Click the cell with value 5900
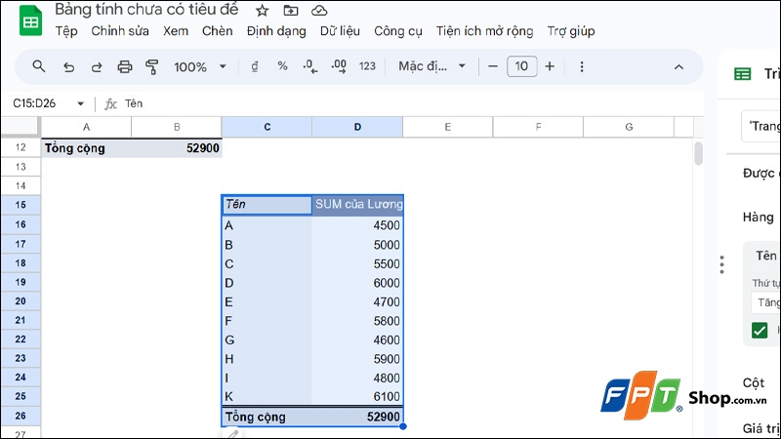The image size is (781, 439). point(357,359)
